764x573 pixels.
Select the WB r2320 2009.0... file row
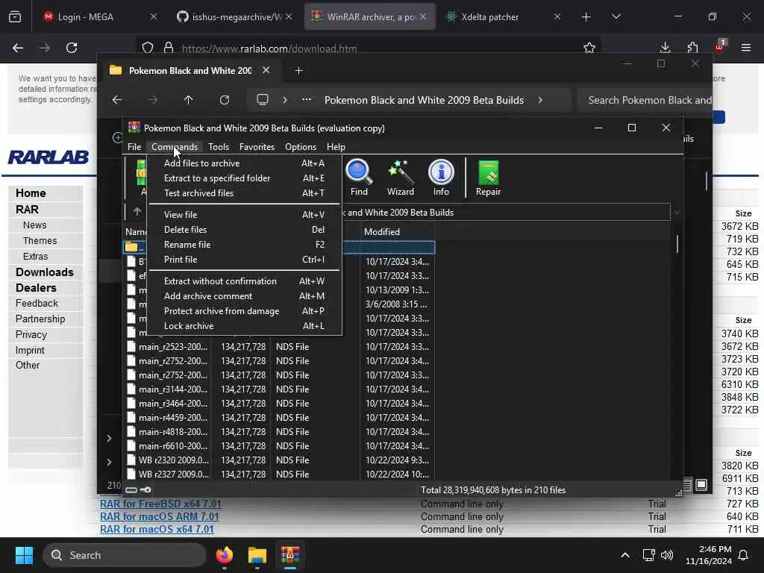point(279,460)
